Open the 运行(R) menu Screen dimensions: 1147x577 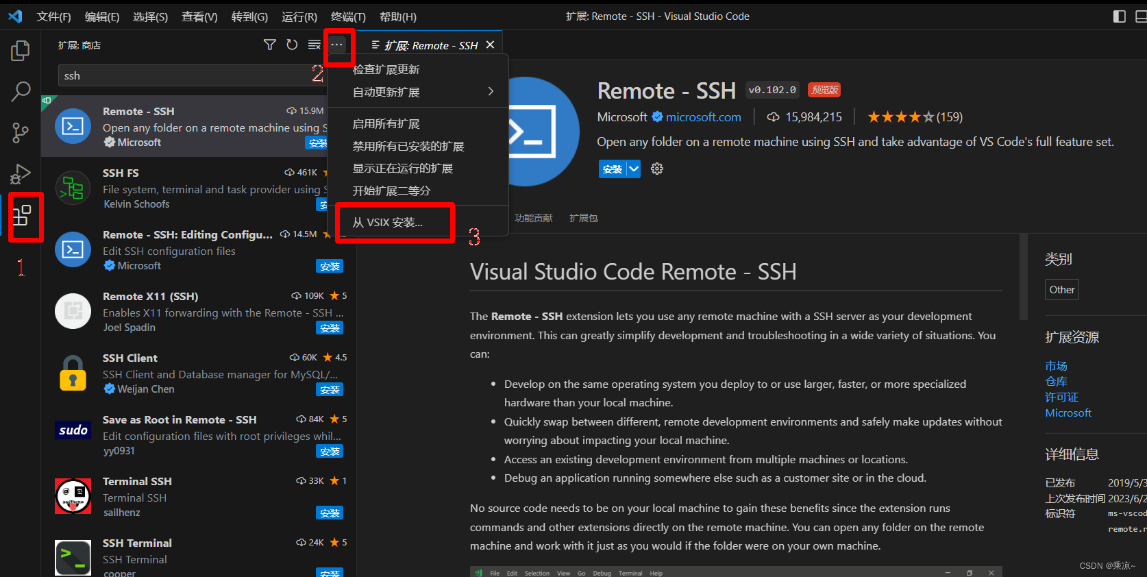tap(299, 16)
